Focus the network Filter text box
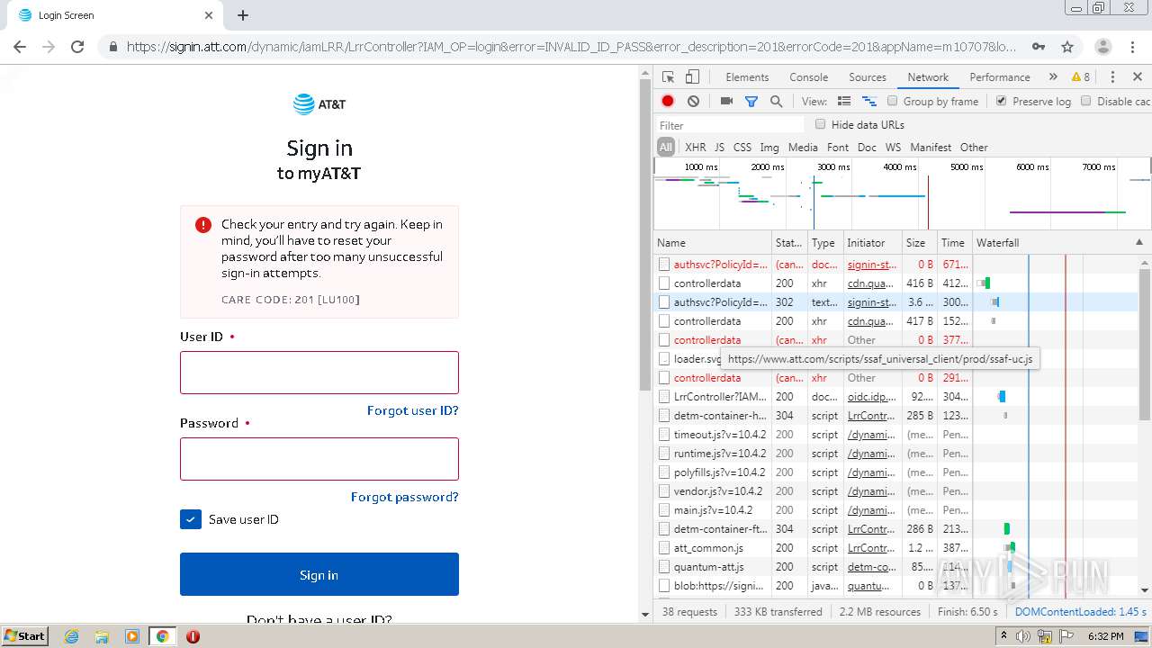The width and height of the screenshot is (1152, 648). coord(729,125)
